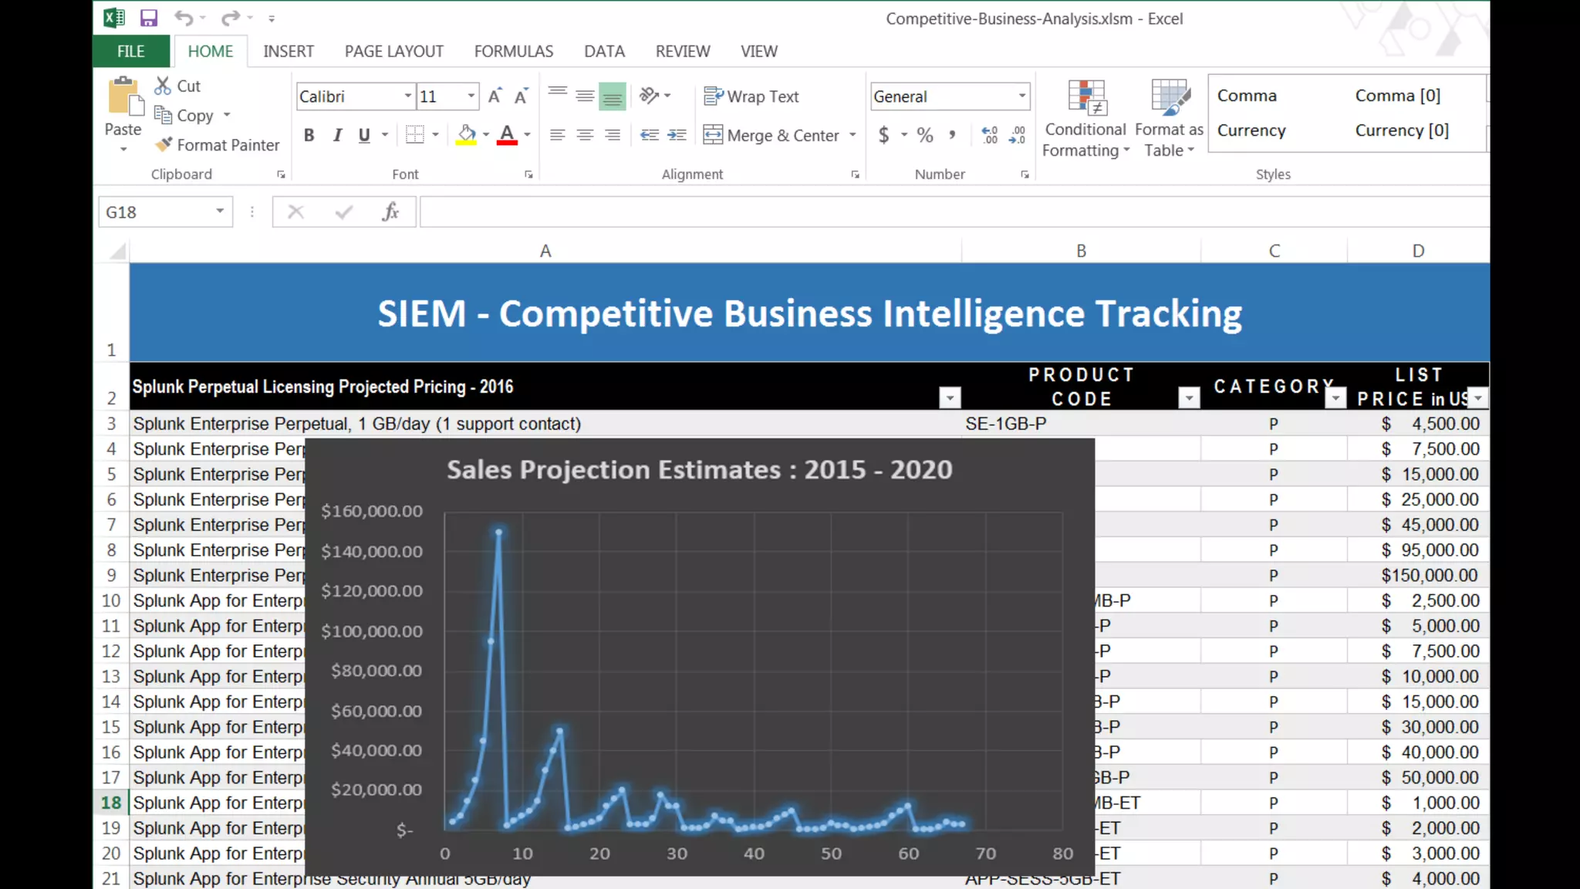Screen dimensions: 1580x889
Task: Toggle Italic formatting
Action: 337,135
